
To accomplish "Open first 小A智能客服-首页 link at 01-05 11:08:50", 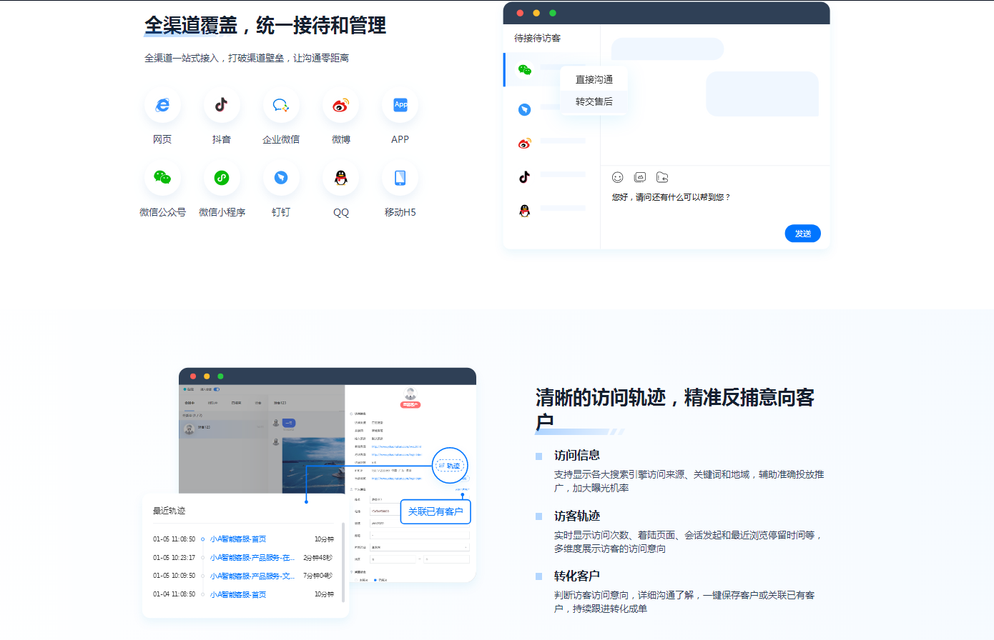I will coord(238,539).
